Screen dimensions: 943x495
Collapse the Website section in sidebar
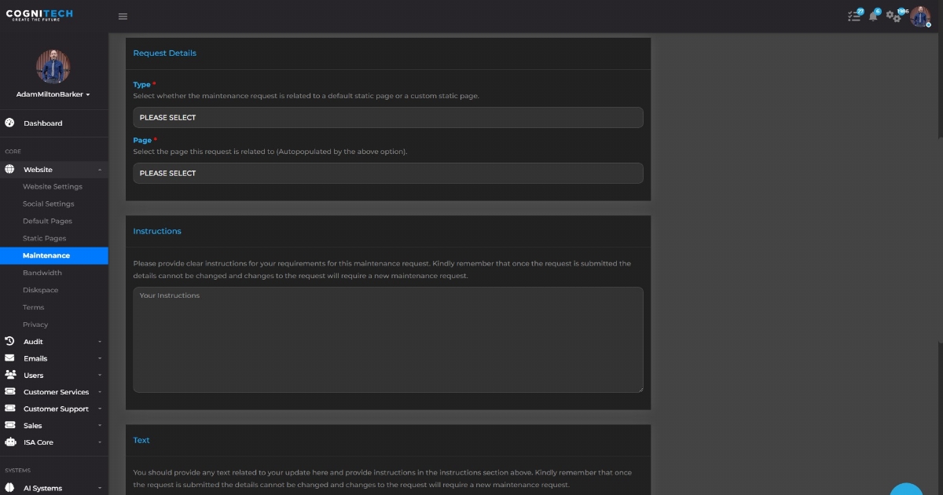pyautogui.click(x=100, y=169)
